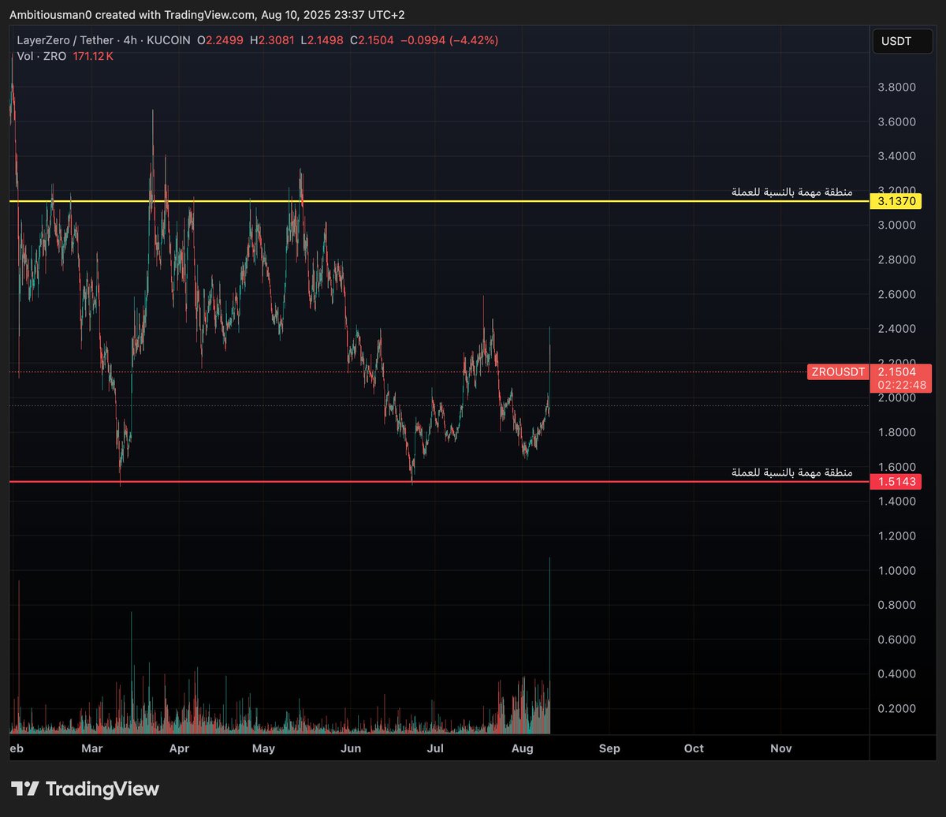Select the yellow horizontal line at 3.1370
This screenshot has width=946, height=817.
tap(439, 201)
